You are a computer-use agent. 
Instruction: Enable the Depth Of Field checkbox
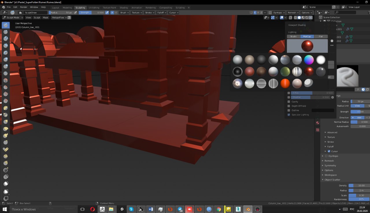pyautogui.click(x=289, y=106)
